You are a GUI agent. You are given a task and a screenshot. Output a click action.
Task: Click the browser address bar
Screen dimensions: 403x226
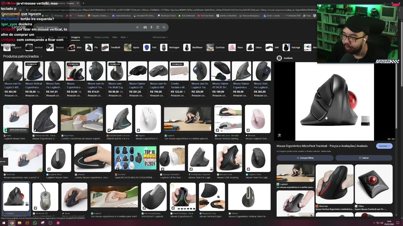(x=173, y=10)
